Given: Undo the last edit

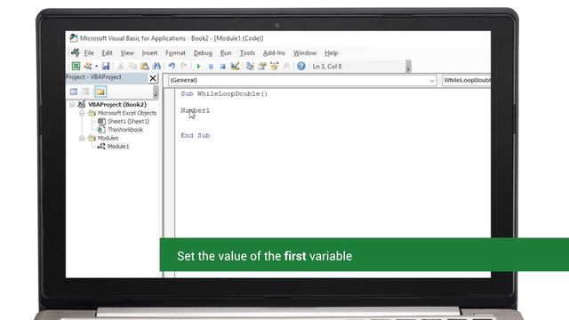Looking at the screenshot, I should click(172, 66).
